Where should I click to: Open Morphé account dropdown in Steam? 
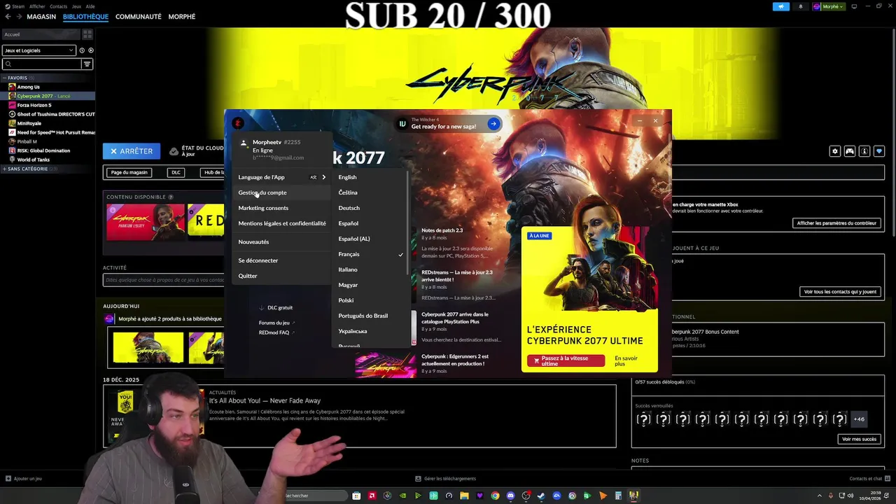tap(829, 6)
